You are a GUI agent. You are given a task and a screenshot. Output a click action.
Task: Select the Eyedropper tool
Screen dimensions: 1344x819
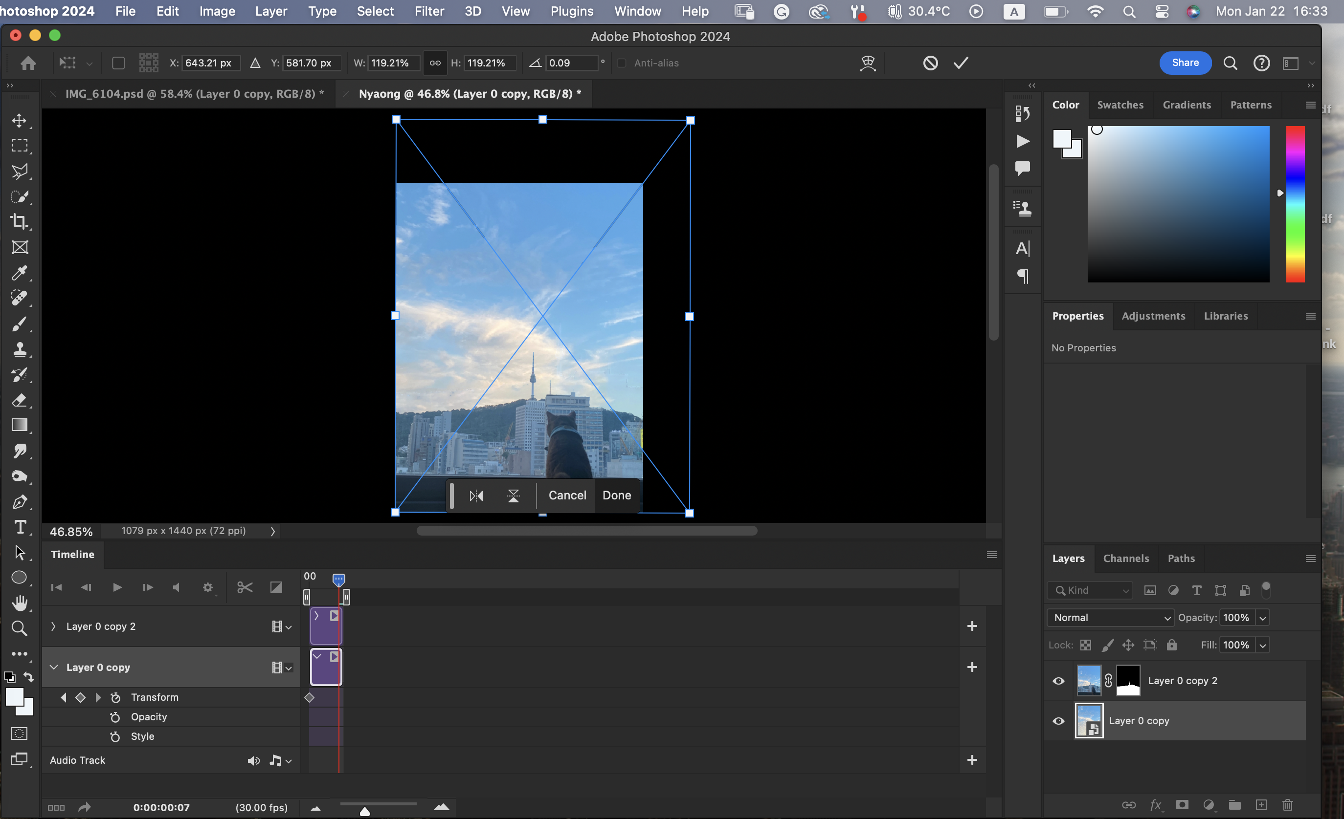pos(20,273)
